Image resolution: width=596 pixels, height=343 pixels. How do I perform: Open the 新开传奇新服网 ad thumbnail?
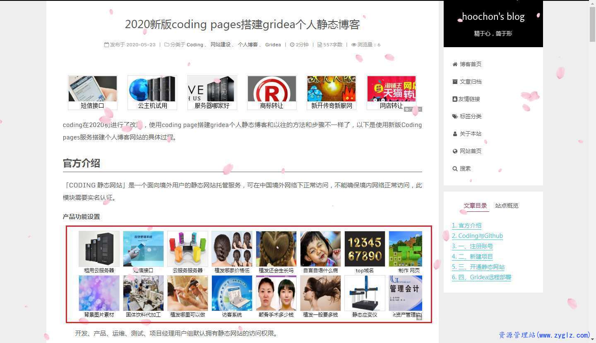coord(332,93)
